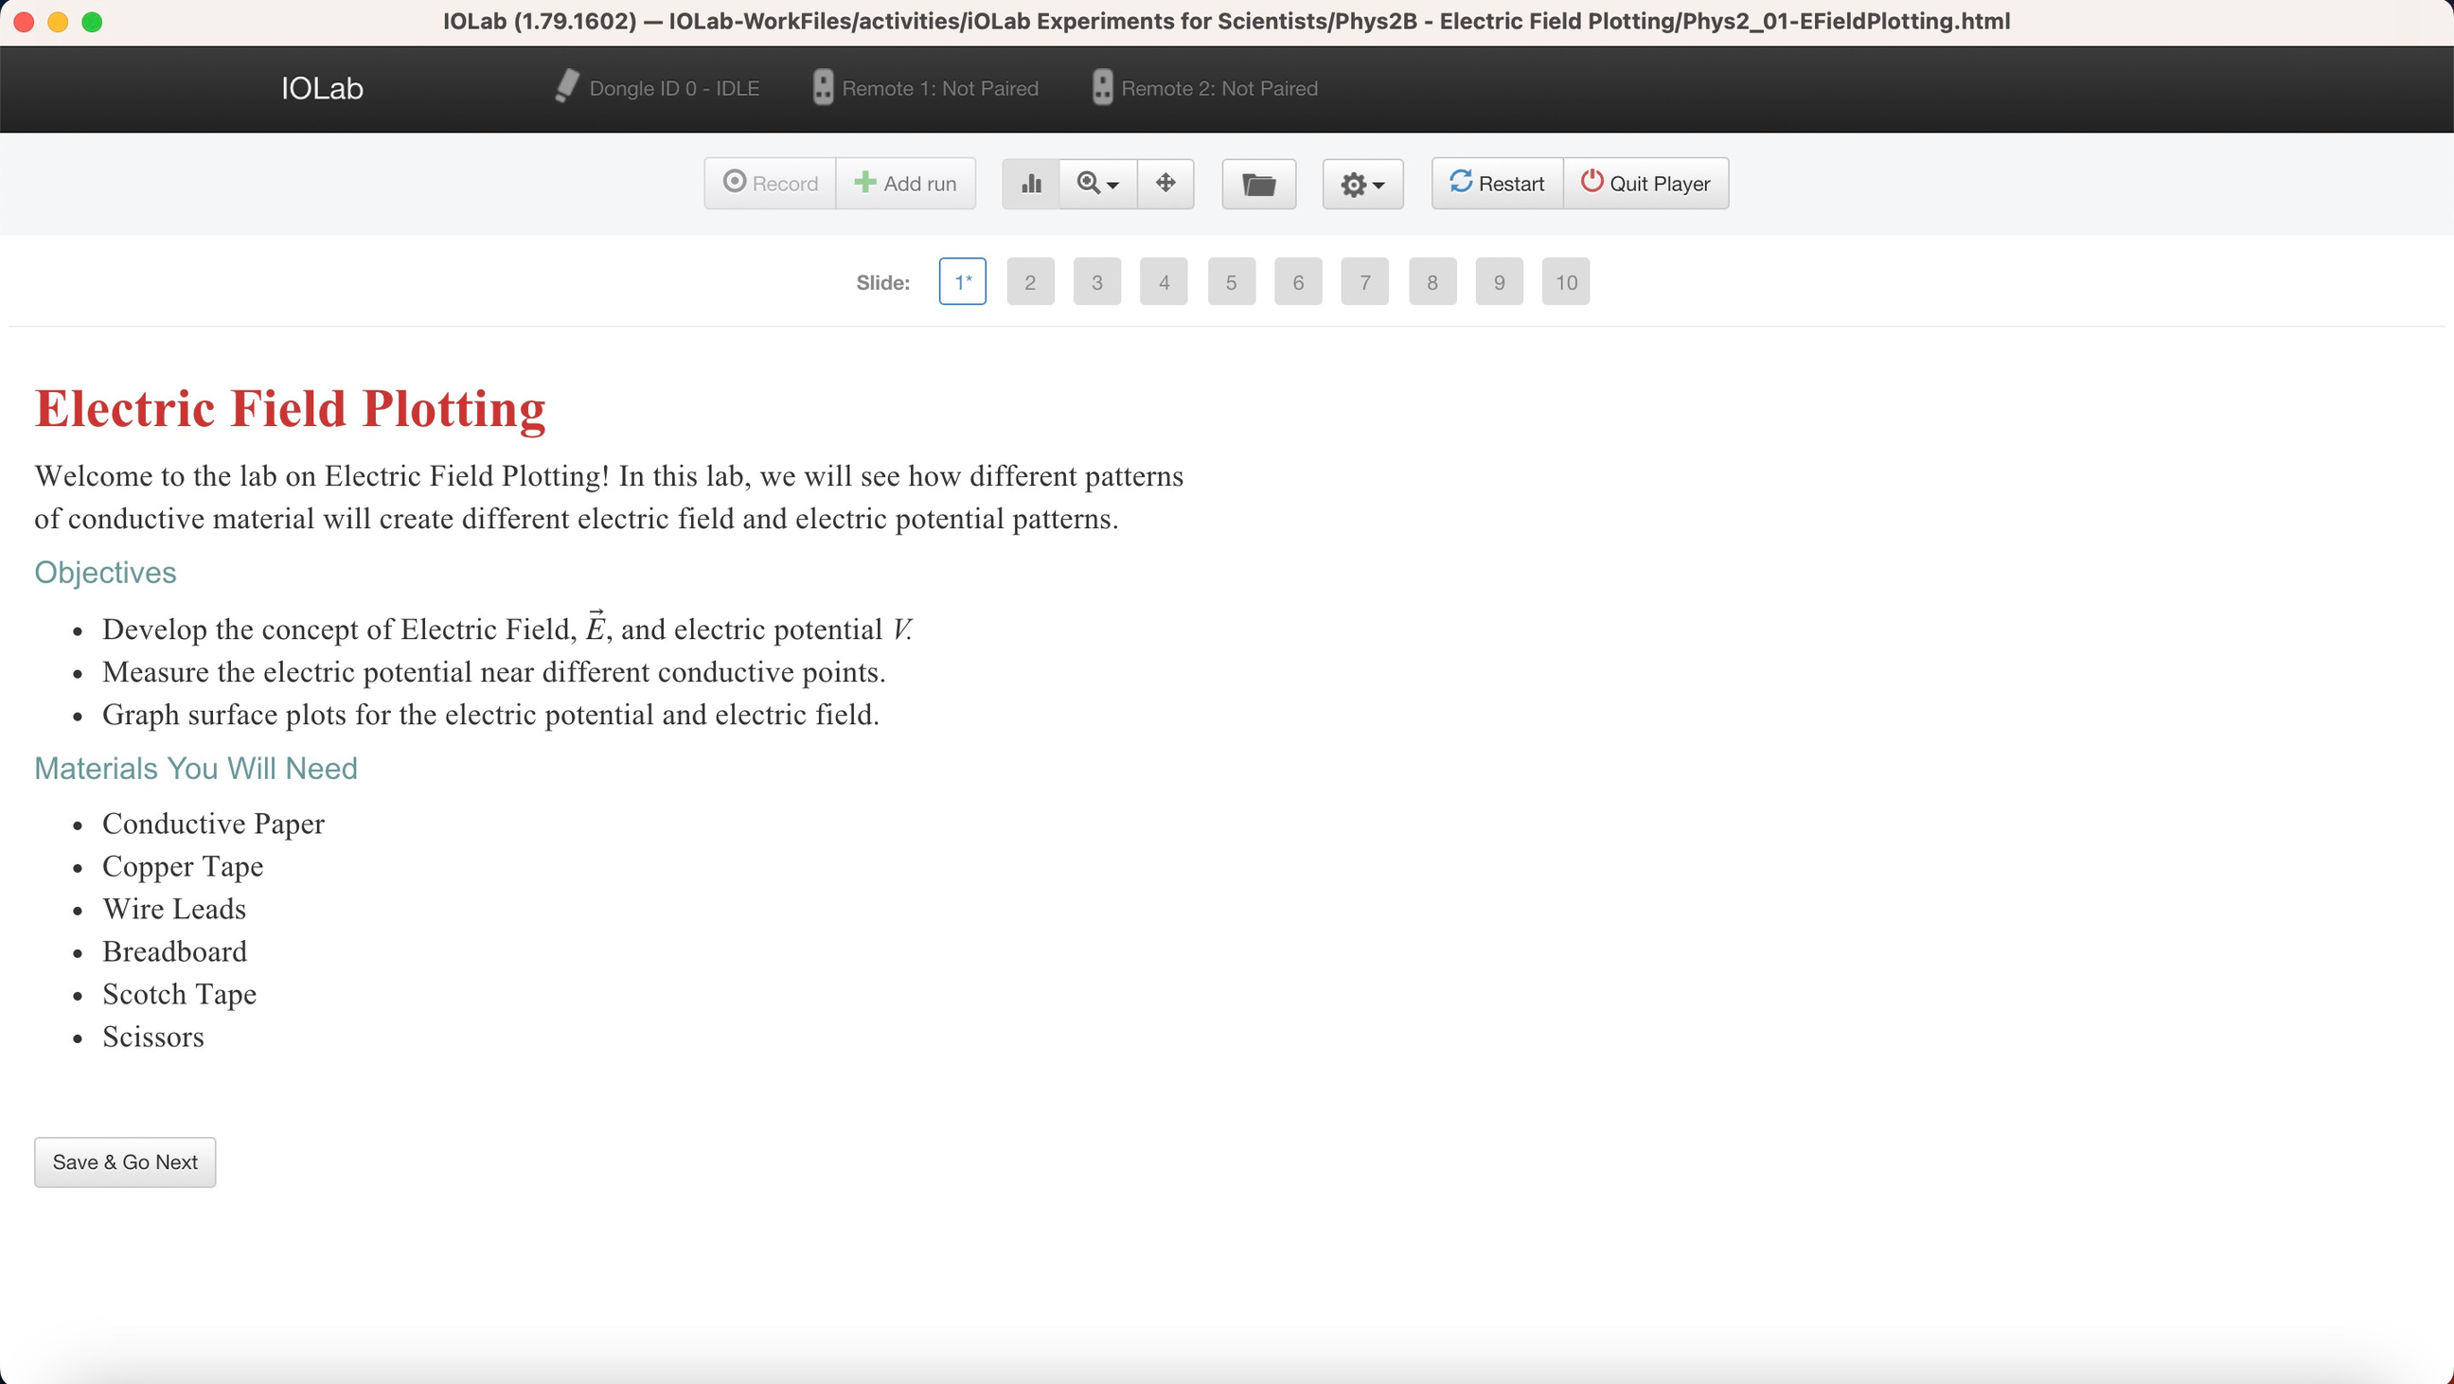This screenshot has height=1384, width=2454.
Task: Go to slide 9
Action: [1500, 282]
